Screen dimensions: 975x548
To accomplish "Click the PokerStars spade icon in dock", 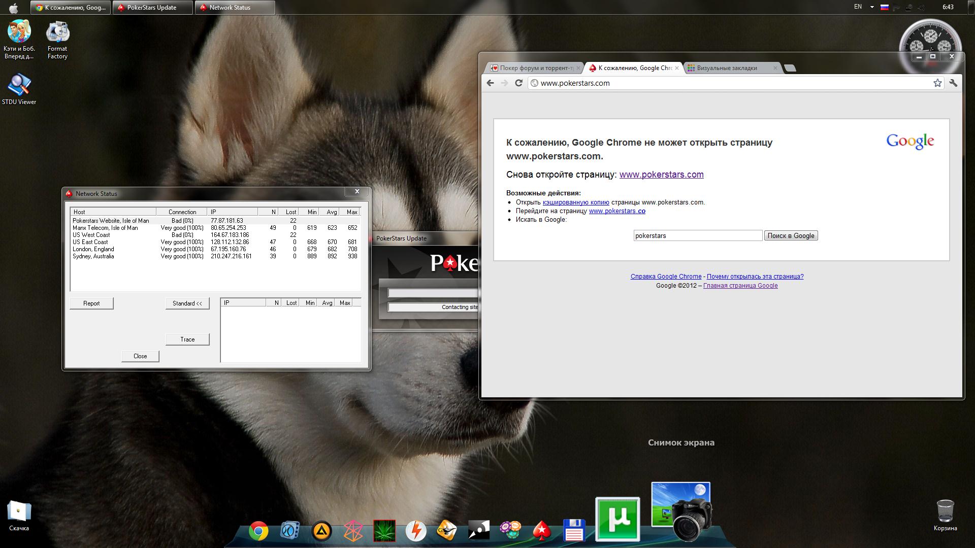I will tap(542, 531).
